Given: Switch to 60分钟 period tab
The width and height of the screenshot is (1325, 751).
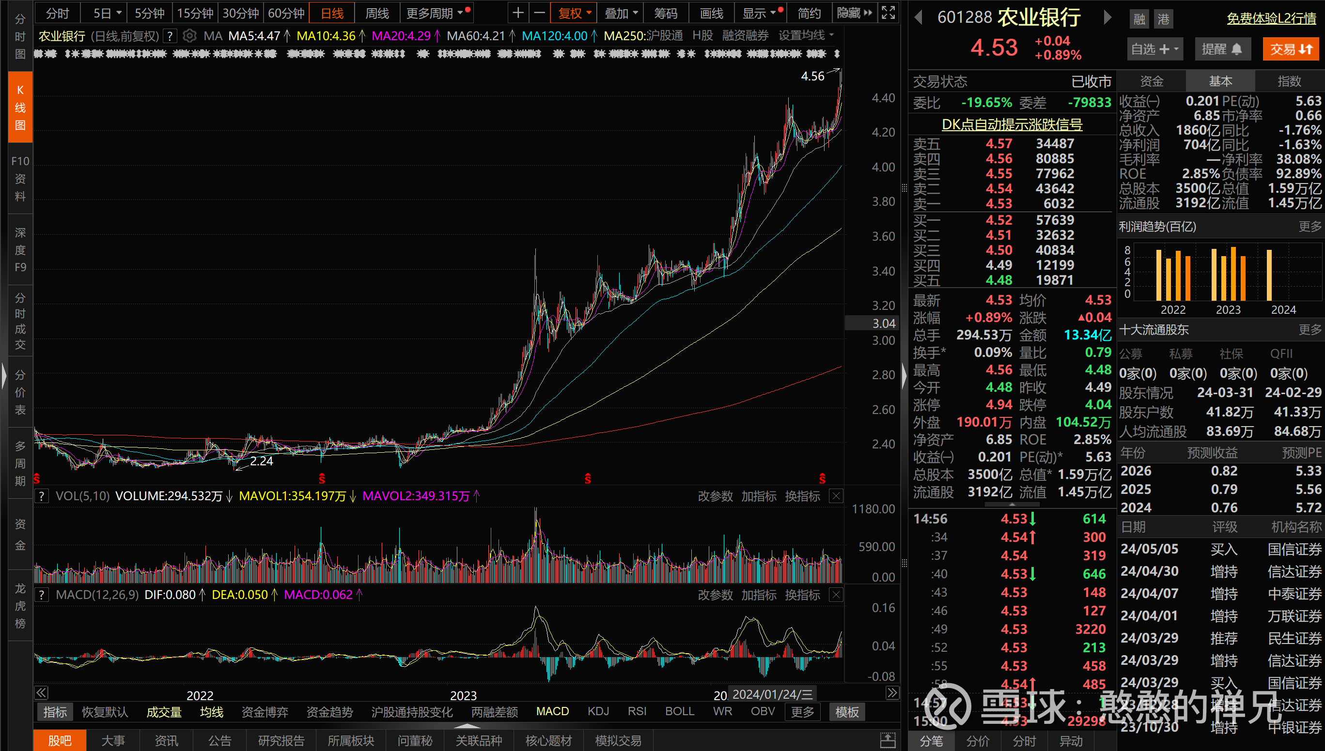Looking at the screenshot, I should pyautogui.click(x=286, y=13).
